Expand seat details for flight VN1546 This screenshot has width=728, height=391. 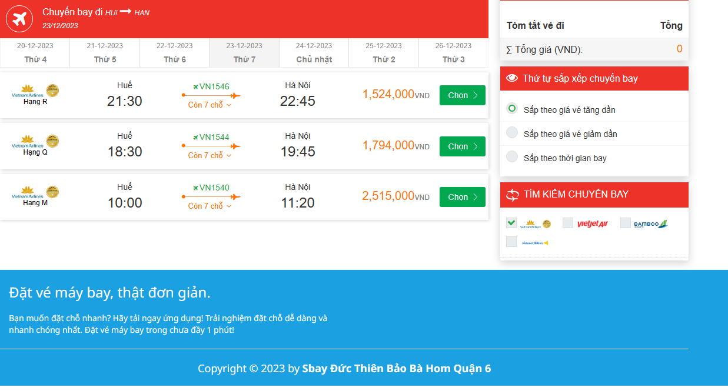(x=210, y=105)
